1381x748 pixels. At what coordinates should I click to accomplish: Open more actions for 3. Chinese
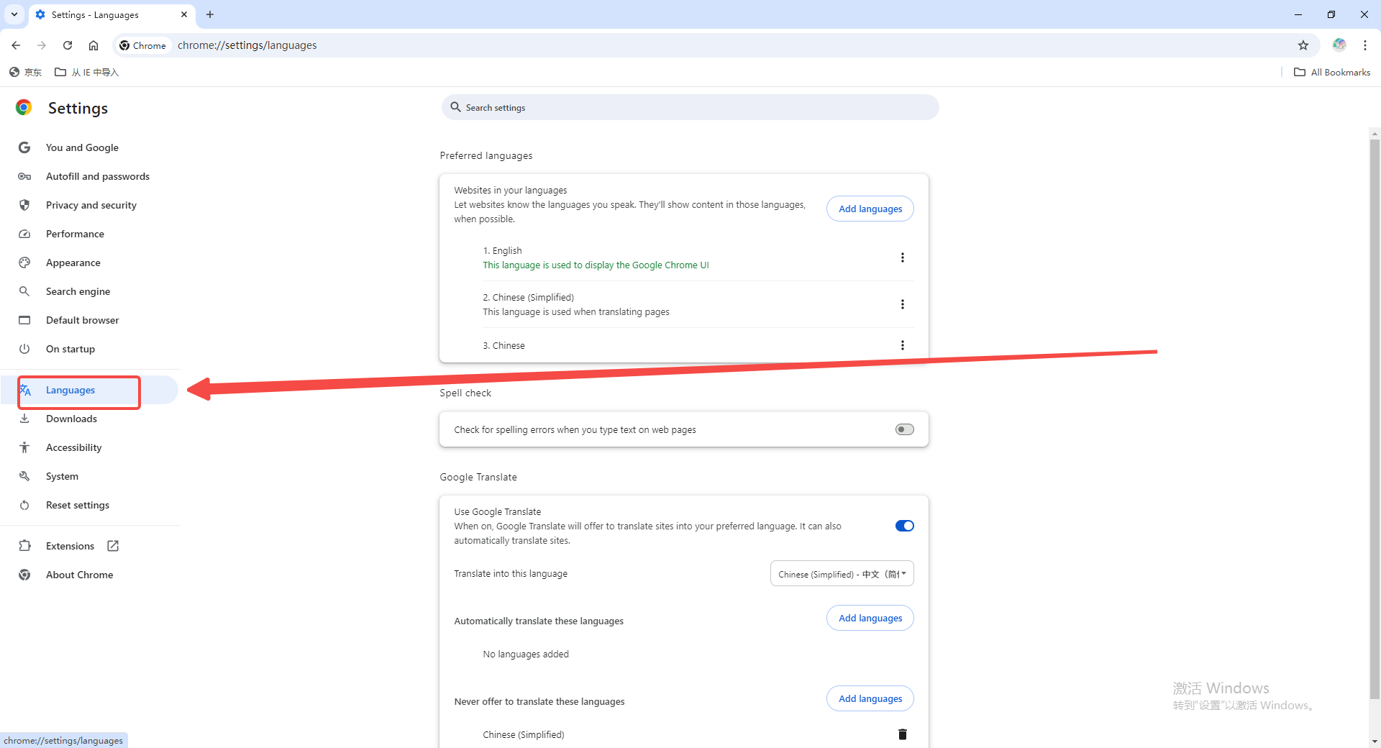[903, 345]
